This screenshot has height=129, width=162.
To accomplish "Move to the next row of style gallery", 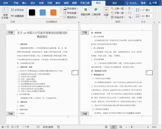I will 61,13.
